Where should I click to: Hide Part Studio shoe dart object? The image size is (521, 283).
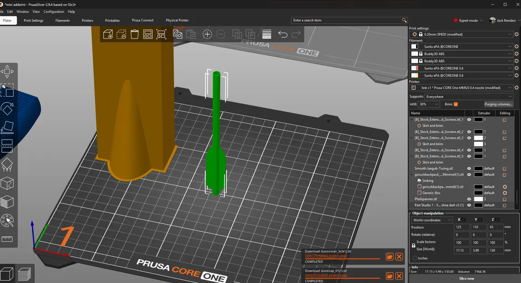[469, 205]
